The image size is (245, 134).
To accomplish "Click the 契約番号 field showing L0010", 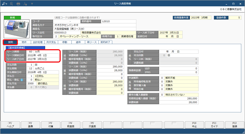I will [119, 21].
